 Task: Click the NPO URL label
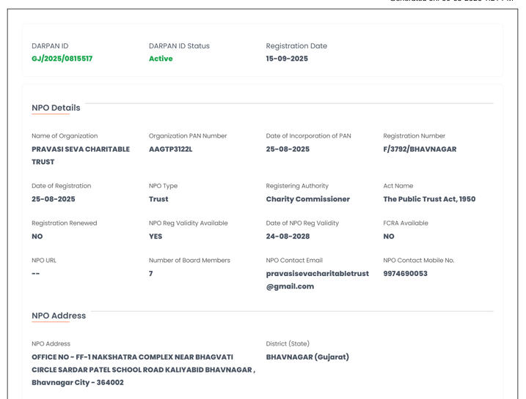click(x=44, y=261)
